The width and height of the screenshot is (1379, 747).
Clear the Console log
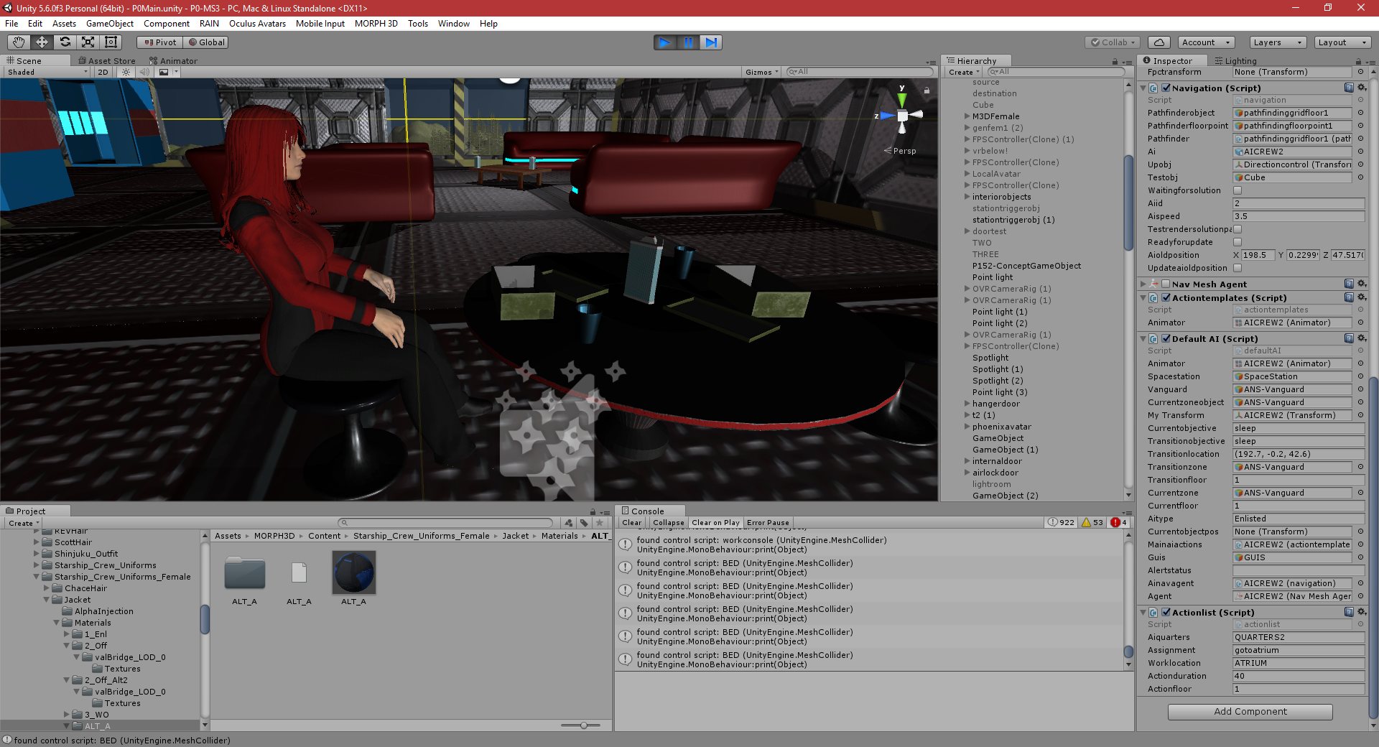click(x=632, y=523)
